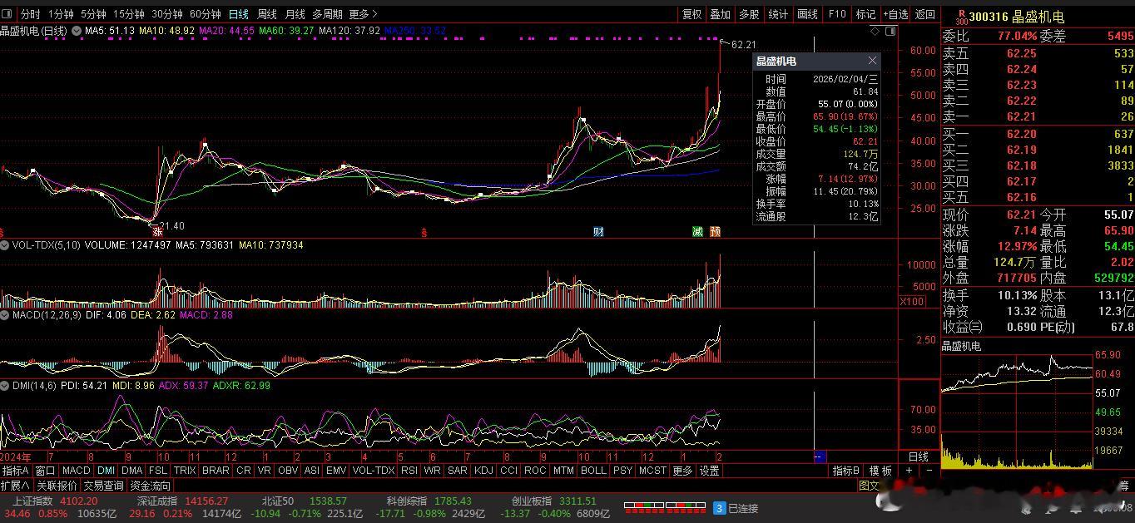Click the connection status icon
This screenshot has width=1135, height=523.
point(719,508)
